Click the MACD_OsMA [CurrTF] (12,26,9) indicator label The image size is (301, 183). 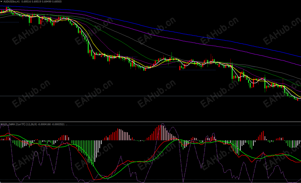coord(19,124)
